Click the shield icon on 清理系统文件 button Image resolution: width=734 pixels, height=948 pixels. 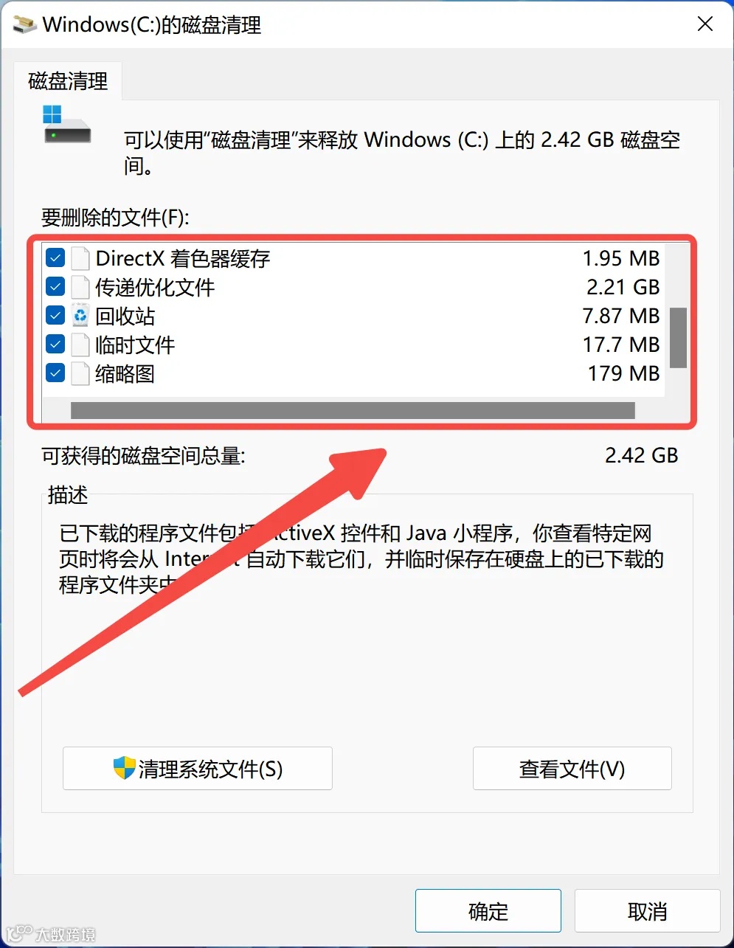[x=124, y=768]
